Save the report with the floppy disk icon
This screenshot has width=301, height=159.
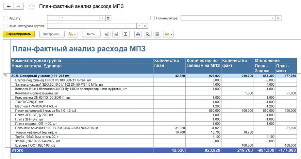pos(157,34)
